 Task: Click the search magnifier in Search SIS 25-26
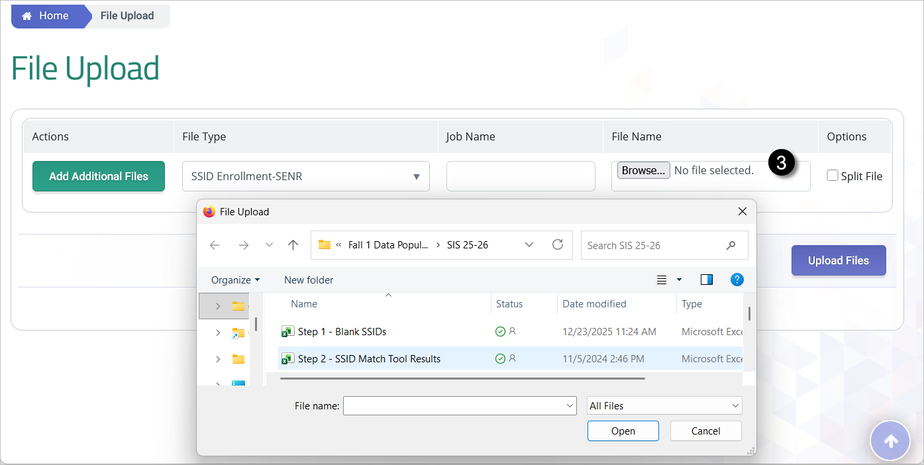[x=731, y=245]
